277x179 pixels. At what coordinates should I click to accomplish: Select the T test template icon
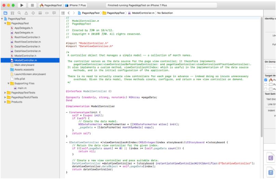pyautogui.click(x=271, y=172)
